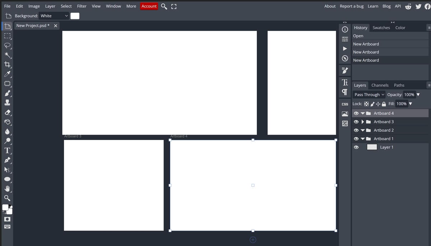Viewport: 431px width, 246px height.
Task: Open the Properties sliders panel icon
Action: point(345,39)
